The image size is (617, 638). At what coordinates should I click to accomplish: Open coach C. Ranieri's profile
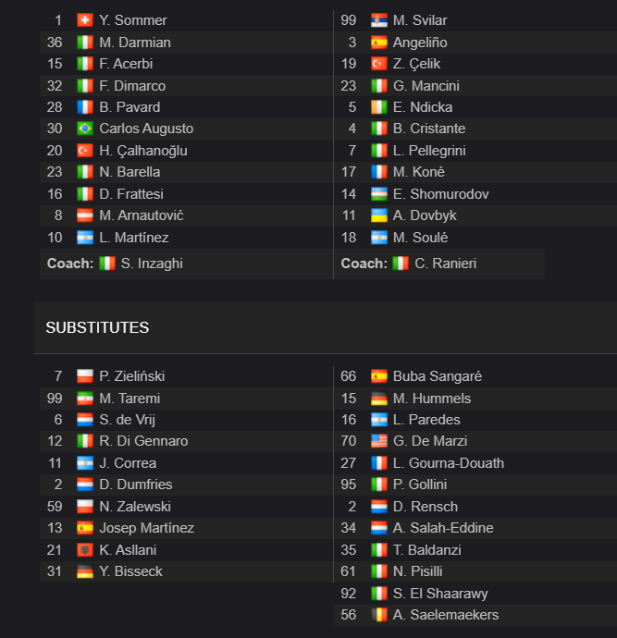(x=445, y=264)
